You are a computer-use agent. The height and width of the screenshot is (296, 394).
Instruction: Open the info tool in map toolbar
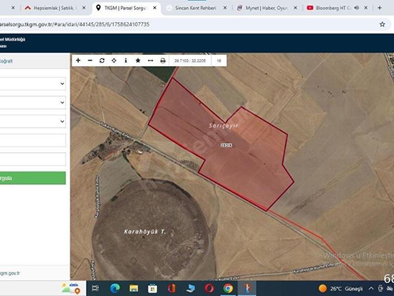(126, 60)
